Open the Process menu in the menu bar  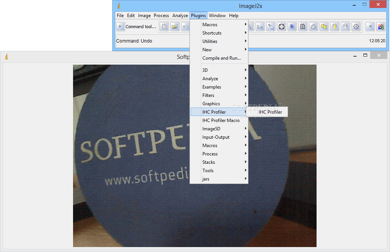point(161,16)
